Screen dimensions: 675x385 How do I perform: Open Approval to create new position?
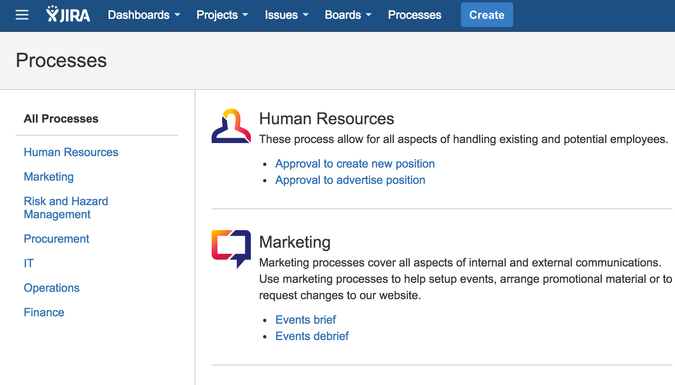pyautogui.click(x=355, y=164)
